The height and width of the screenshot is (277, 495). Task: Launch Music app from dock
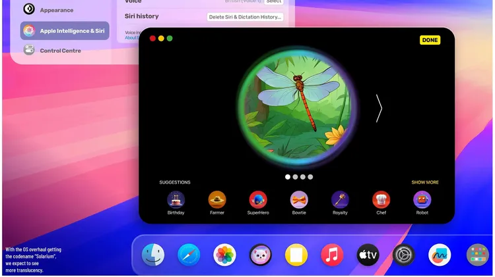coord(332,255)
